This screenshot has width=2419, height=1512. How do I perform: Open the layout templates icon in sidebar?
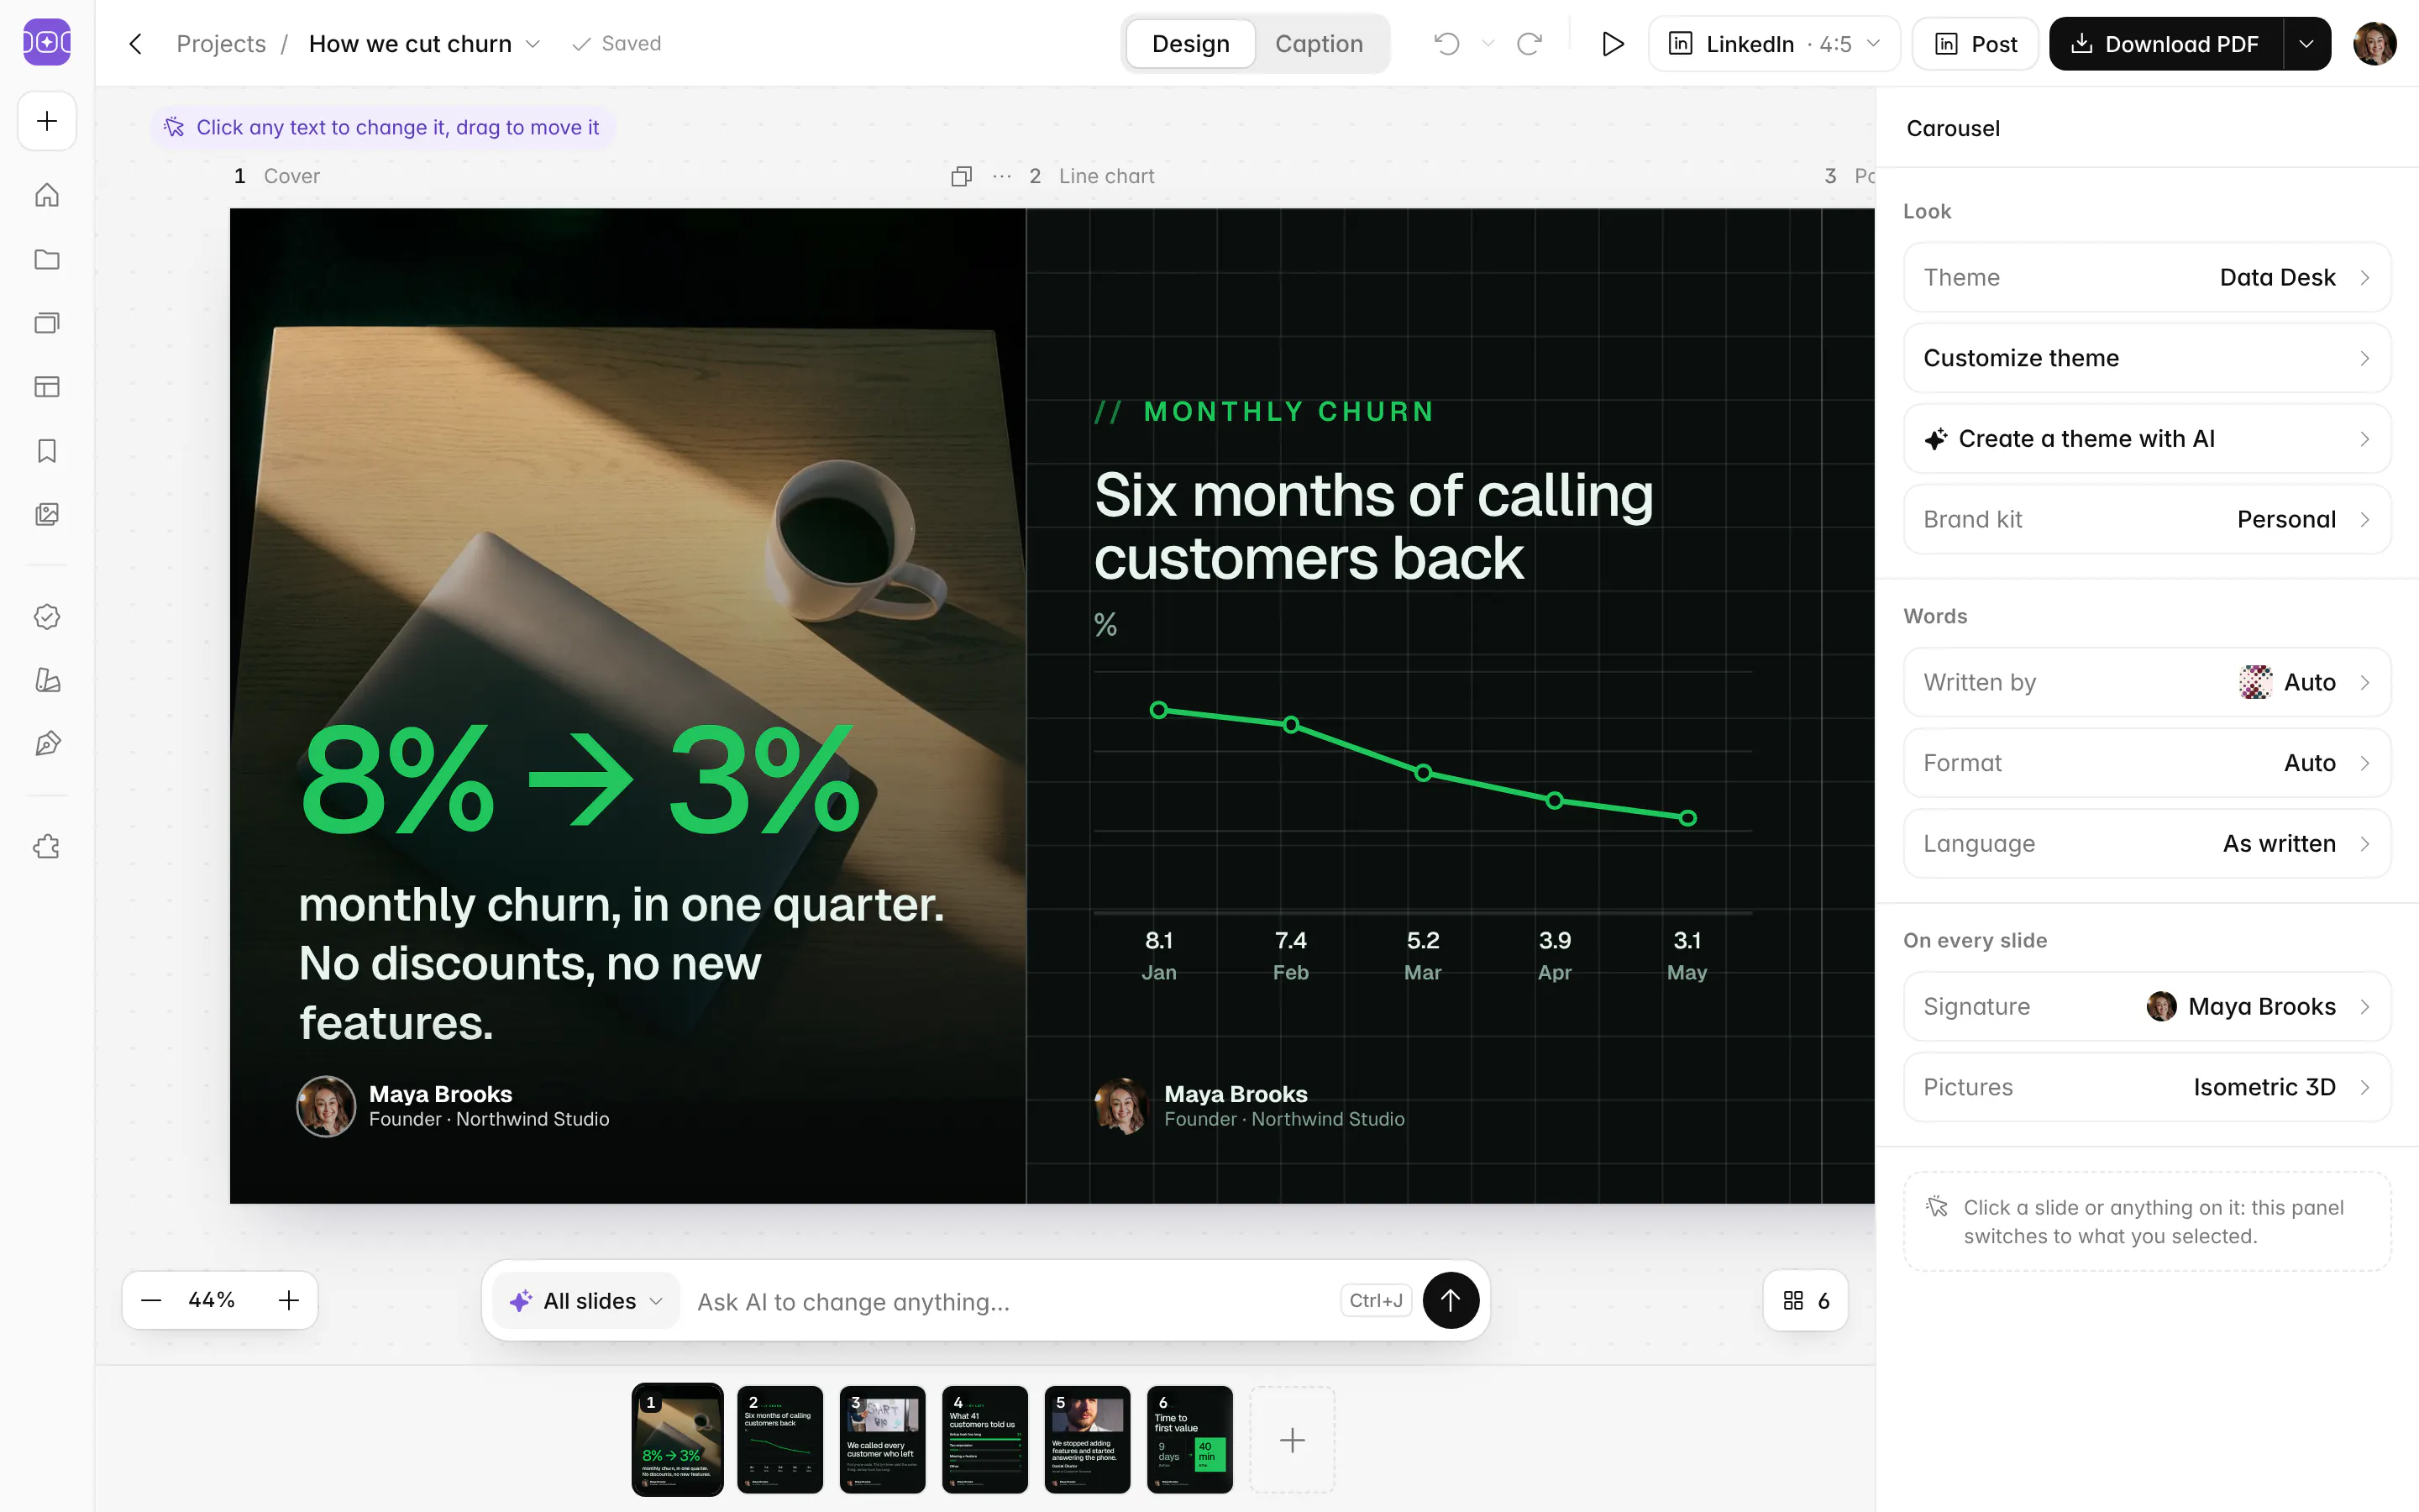click(47, 387)
